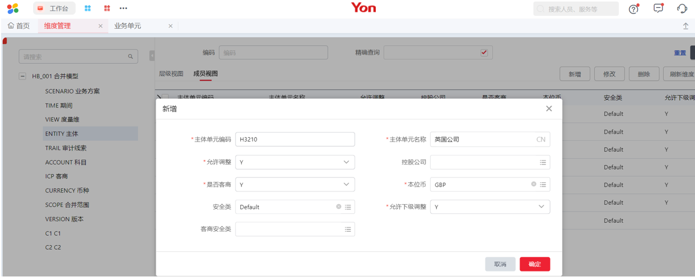695x277 pixels.
Task: Expand the 允许下级调整 dropdown
Action: click(541, 207)
